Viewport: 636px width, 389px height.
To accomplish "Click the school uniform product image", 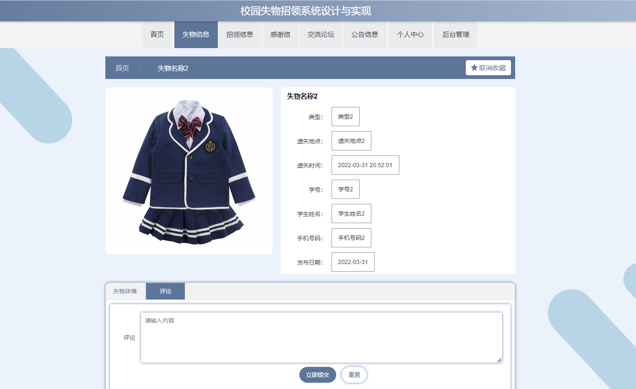I will [189, 171].
